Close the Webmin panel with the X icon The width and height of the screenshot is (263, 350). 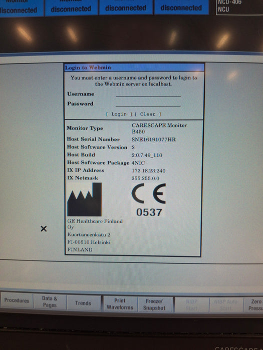pos(44,228)
